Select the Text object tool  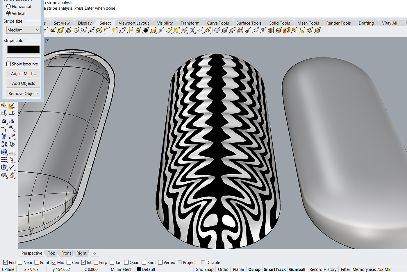point(4,137)
